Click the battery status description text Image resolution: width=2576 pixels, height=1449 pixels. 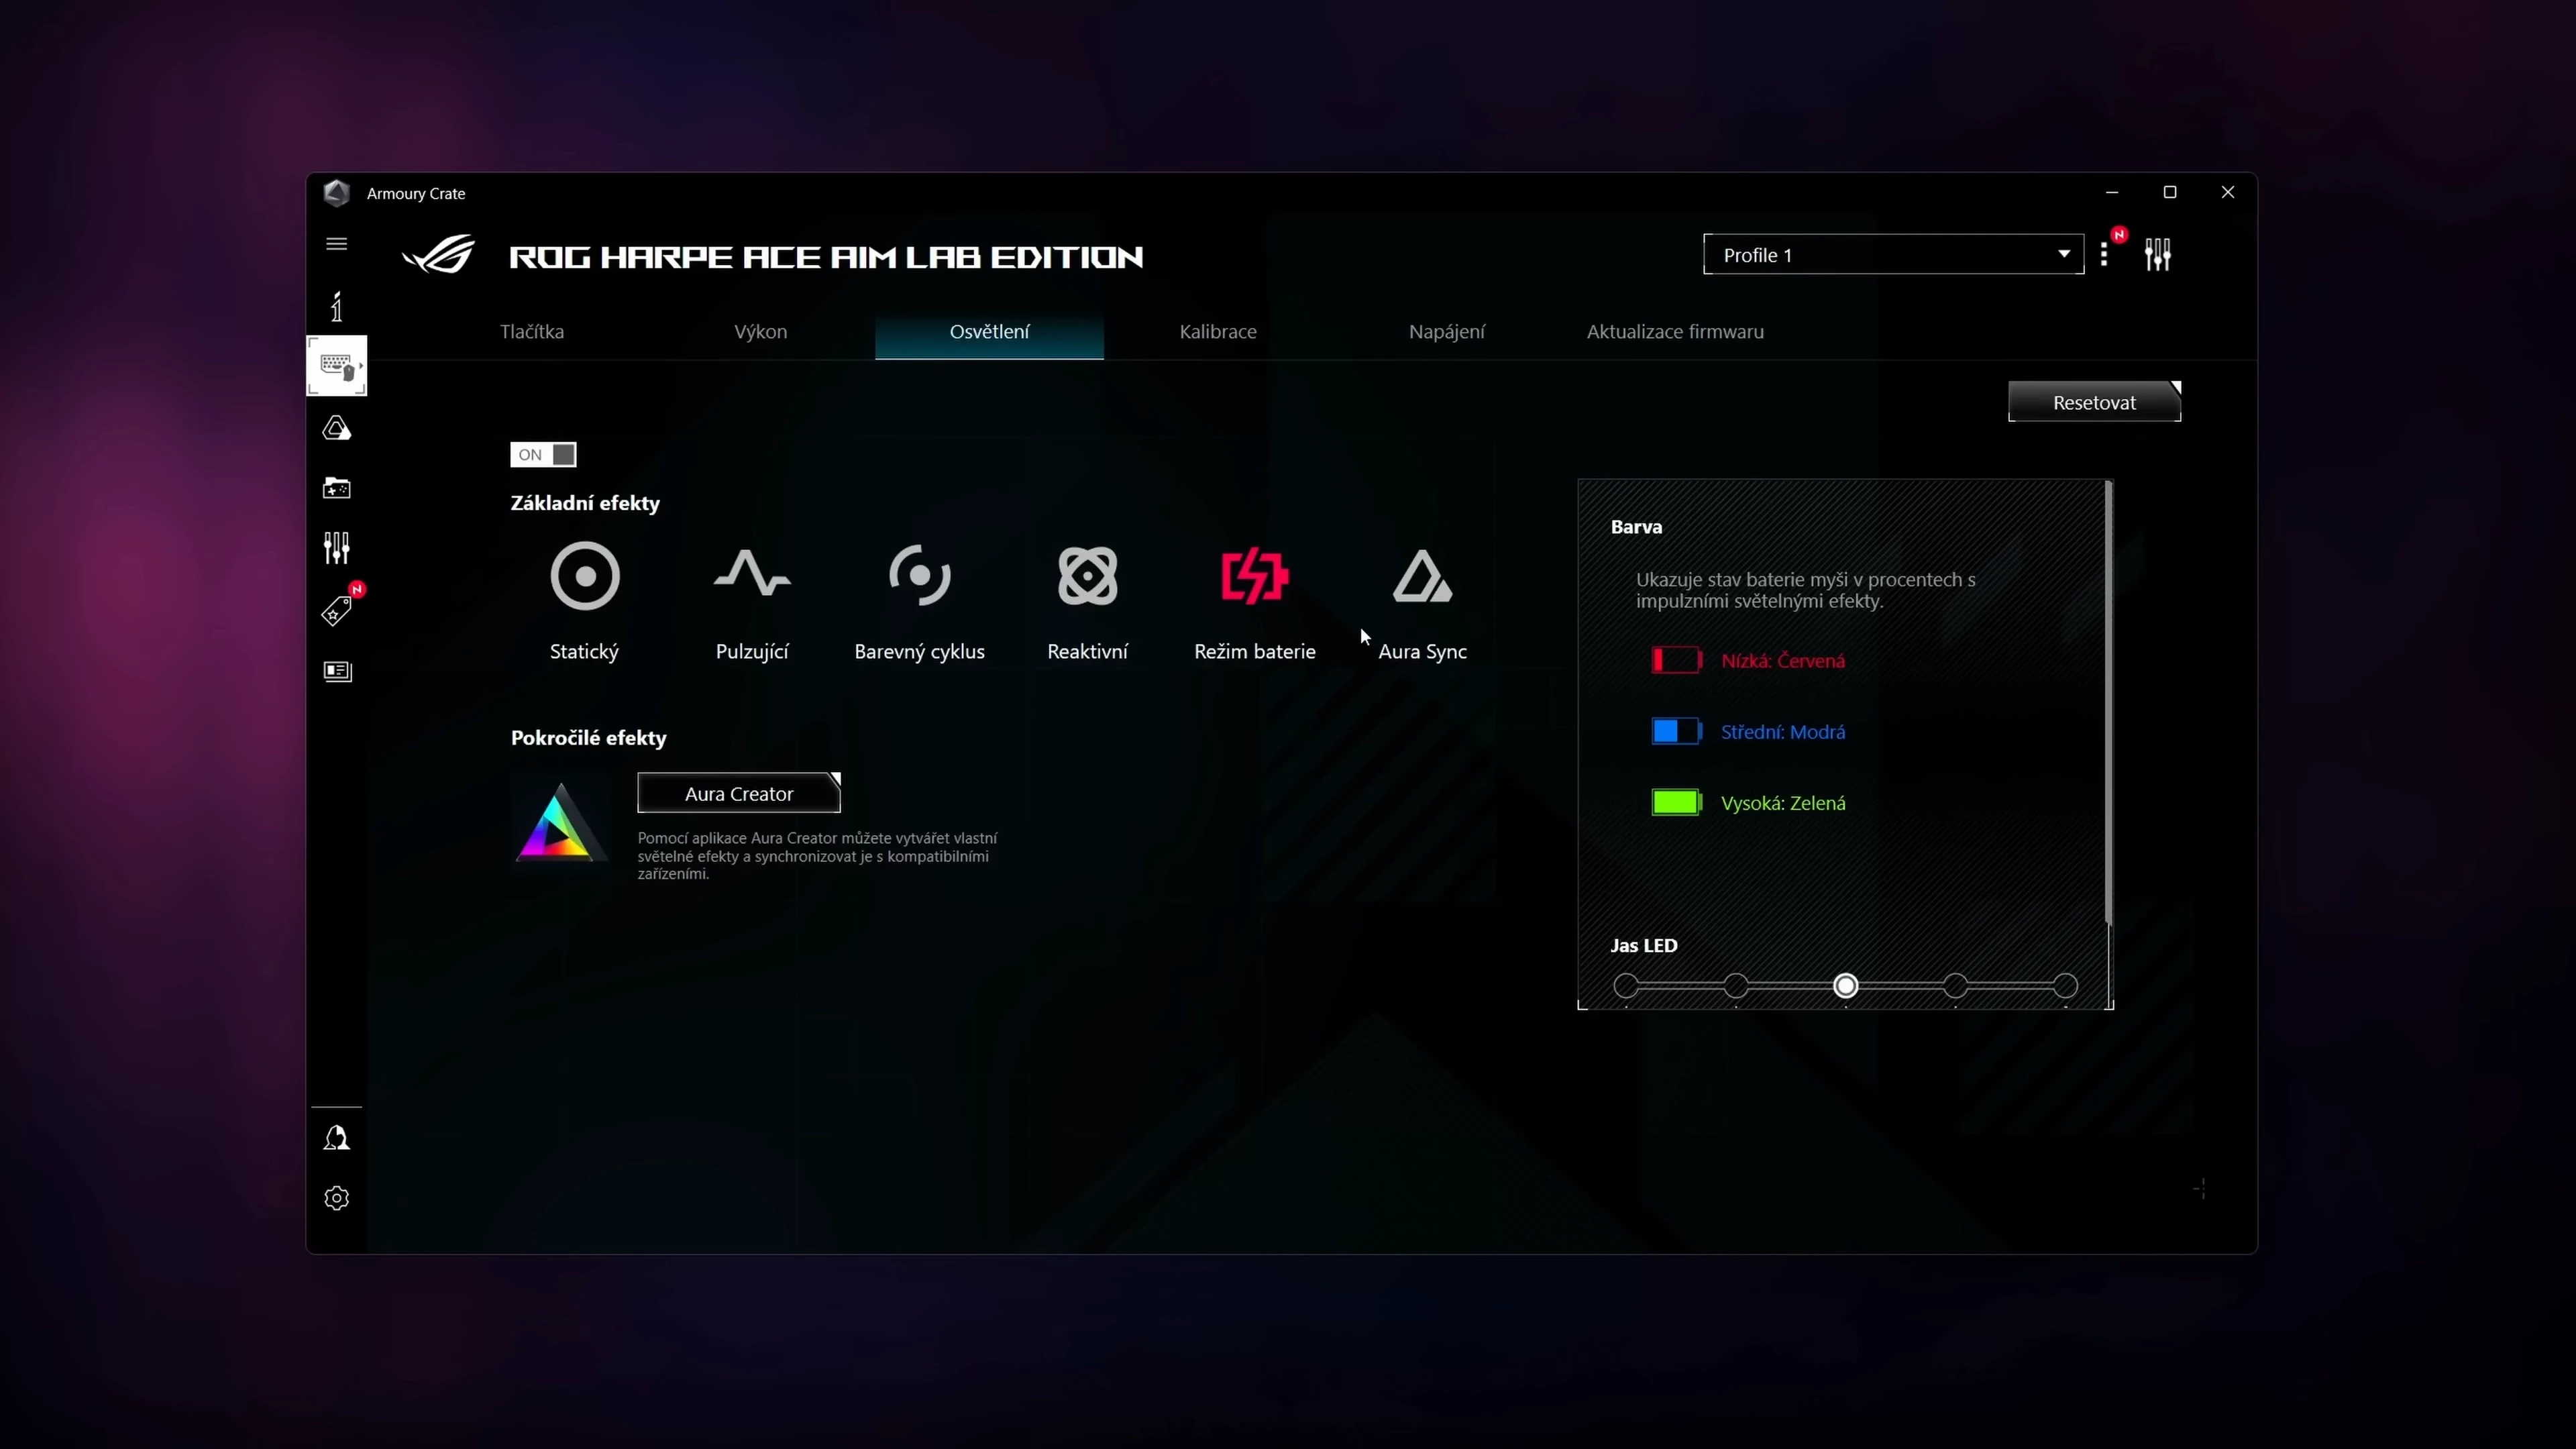(x=1805, y=590)
